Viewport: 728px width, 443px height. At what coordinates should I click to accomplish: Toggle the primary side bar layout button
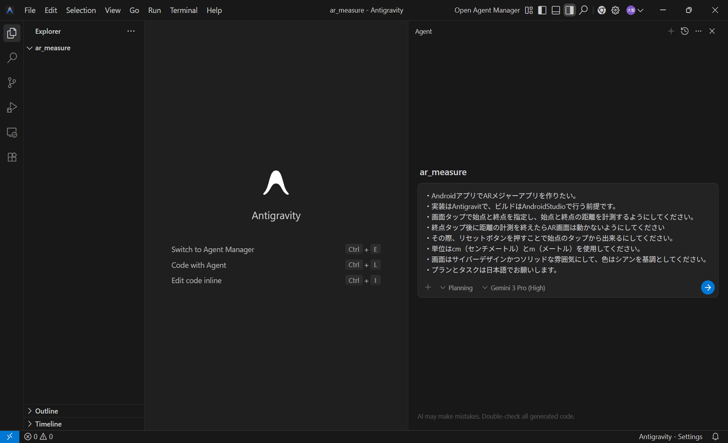542,10
